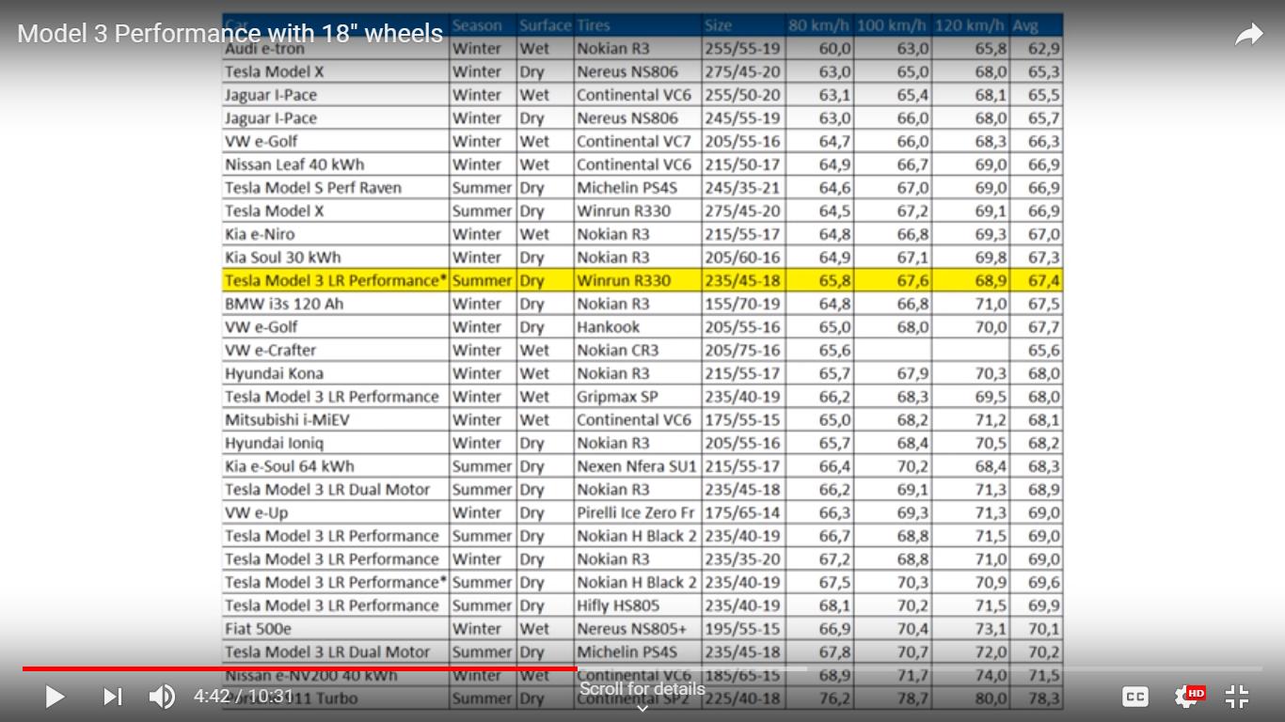Click the 'VW e-Up' cell
The image size is (1285, 722).
click(336, 512)
